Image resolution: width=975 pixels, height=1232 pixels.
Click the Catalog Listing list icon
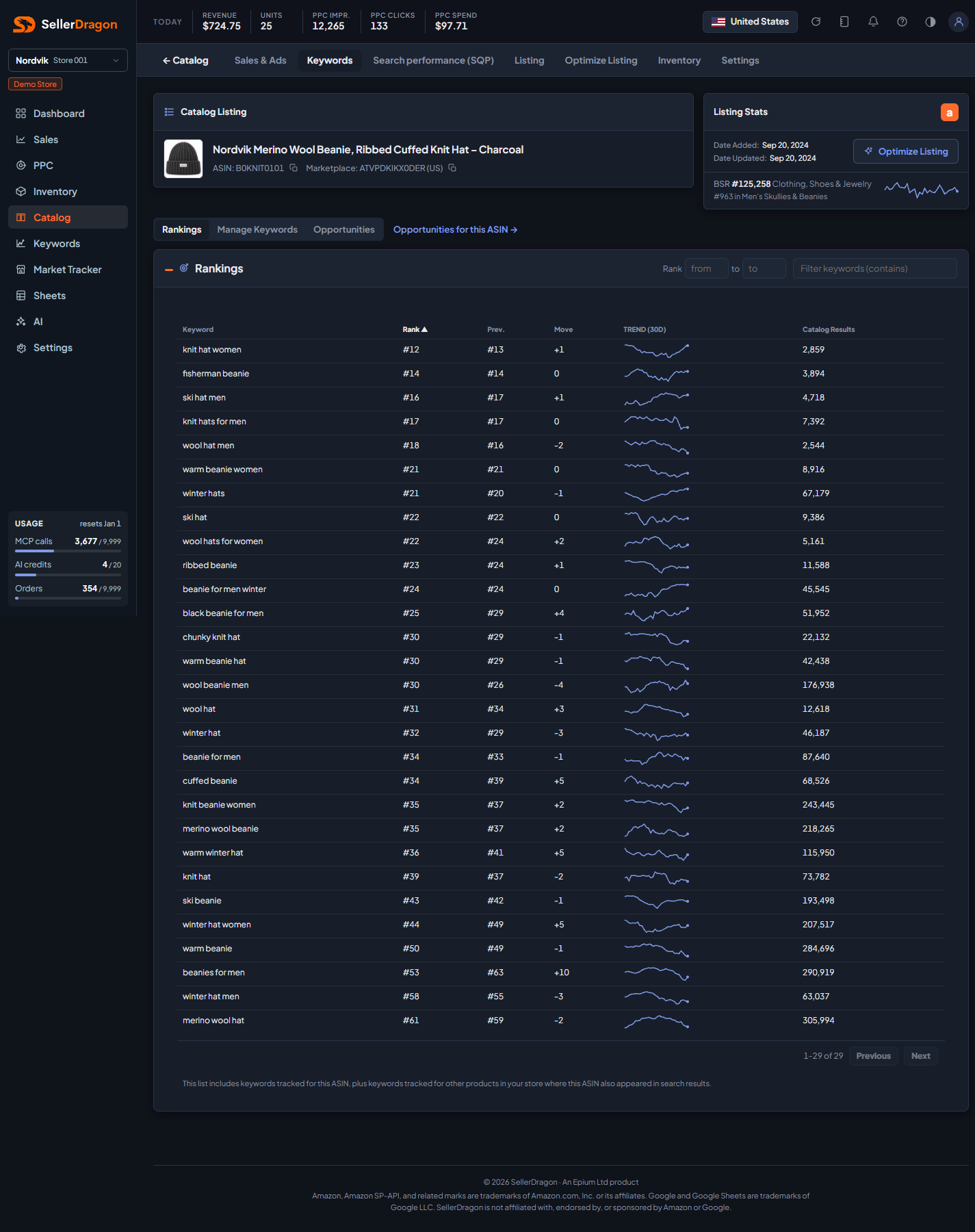tap(169, 112)
